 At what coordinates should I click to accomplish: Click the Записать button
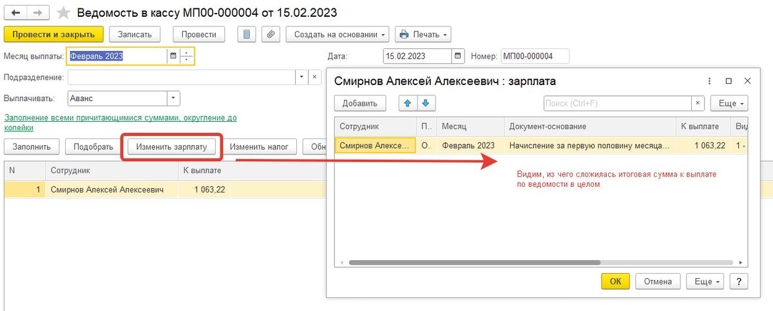point(135,34)
